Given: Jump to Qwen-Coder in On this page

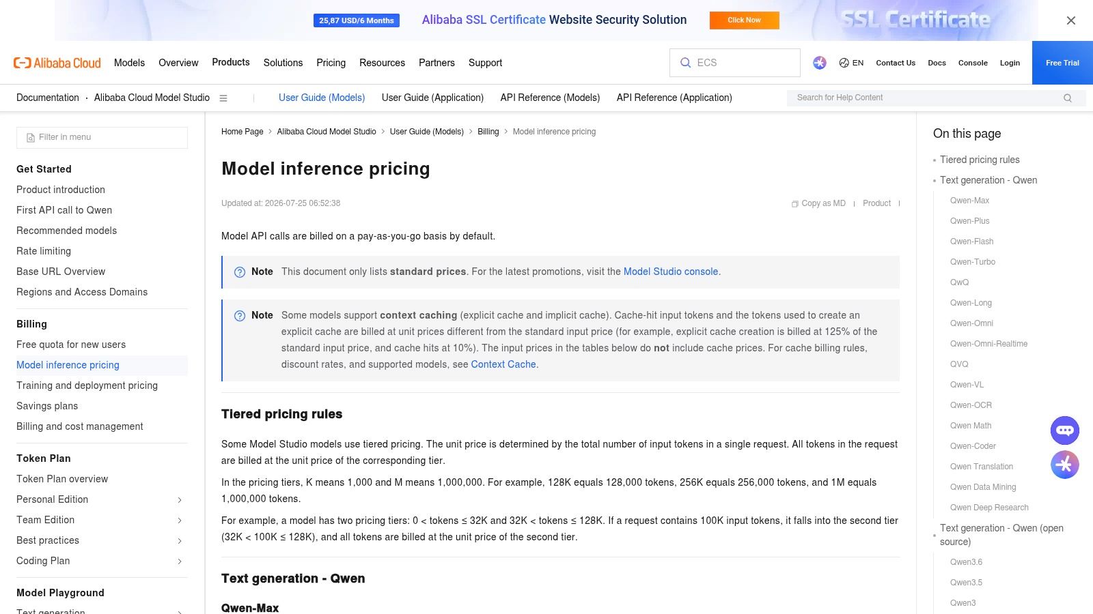Looking at the screenshot, I should [x=973, y=446].
